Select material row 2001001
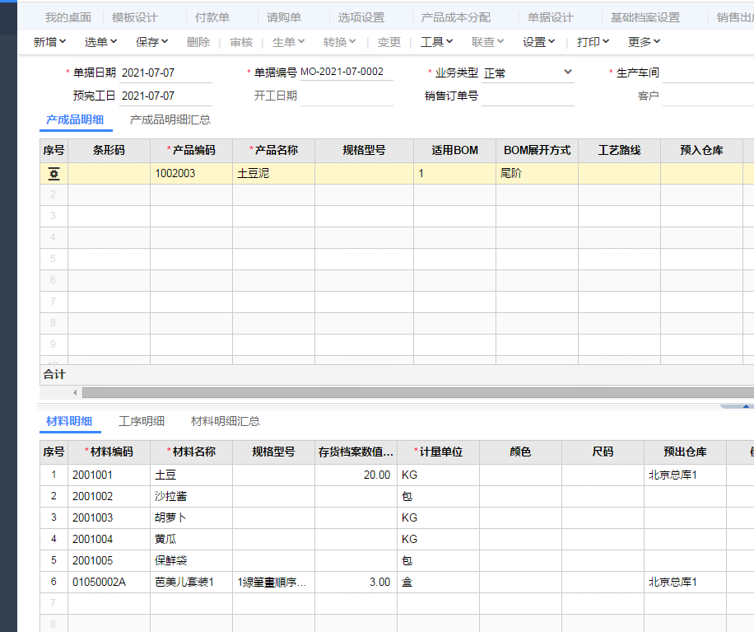Image resolution: width=754 pixels, height=632 pixels. pyautogui.click(x=109, y=475)
